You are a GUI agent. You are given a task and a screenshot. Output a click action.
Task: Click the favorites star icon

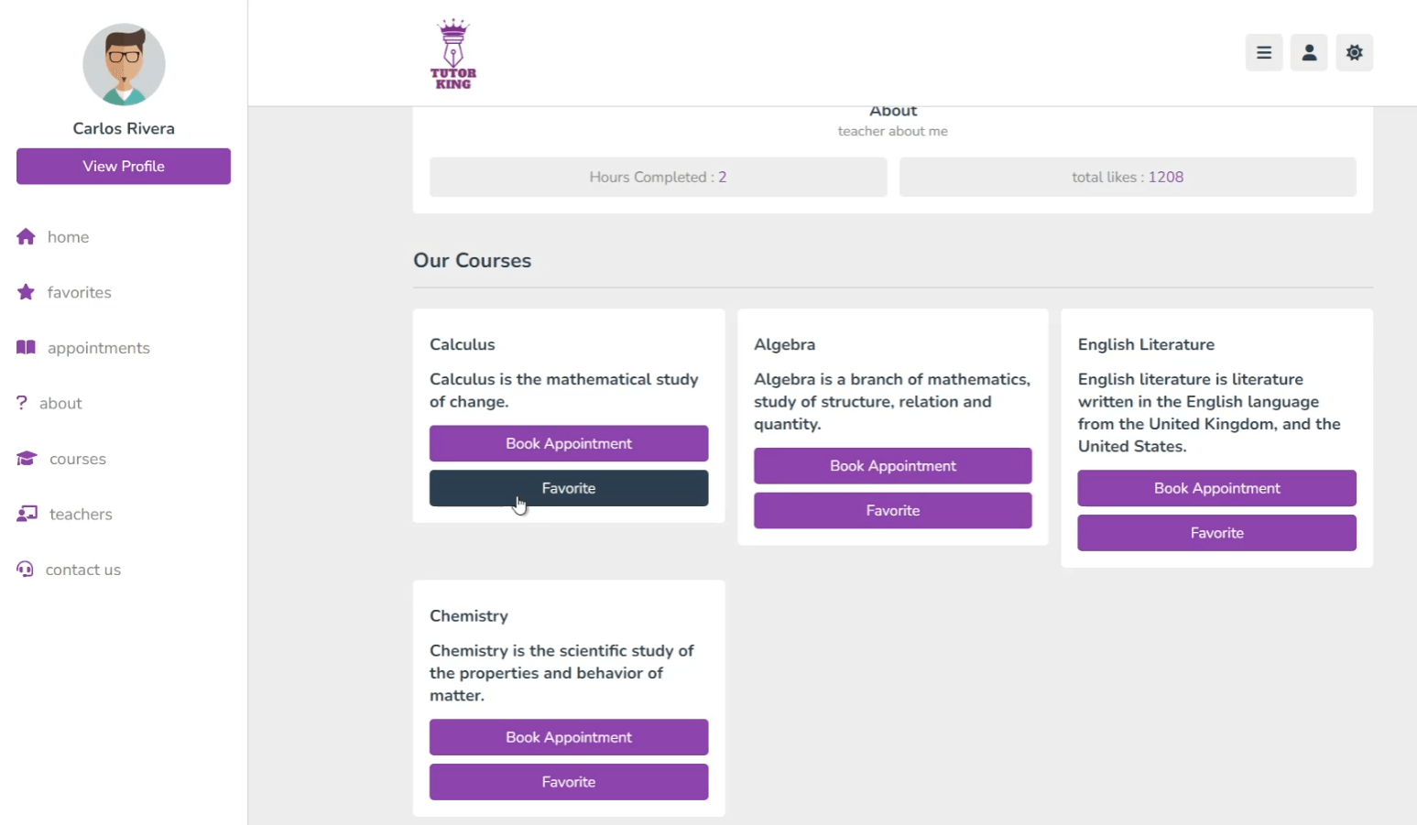click(26, 292)
